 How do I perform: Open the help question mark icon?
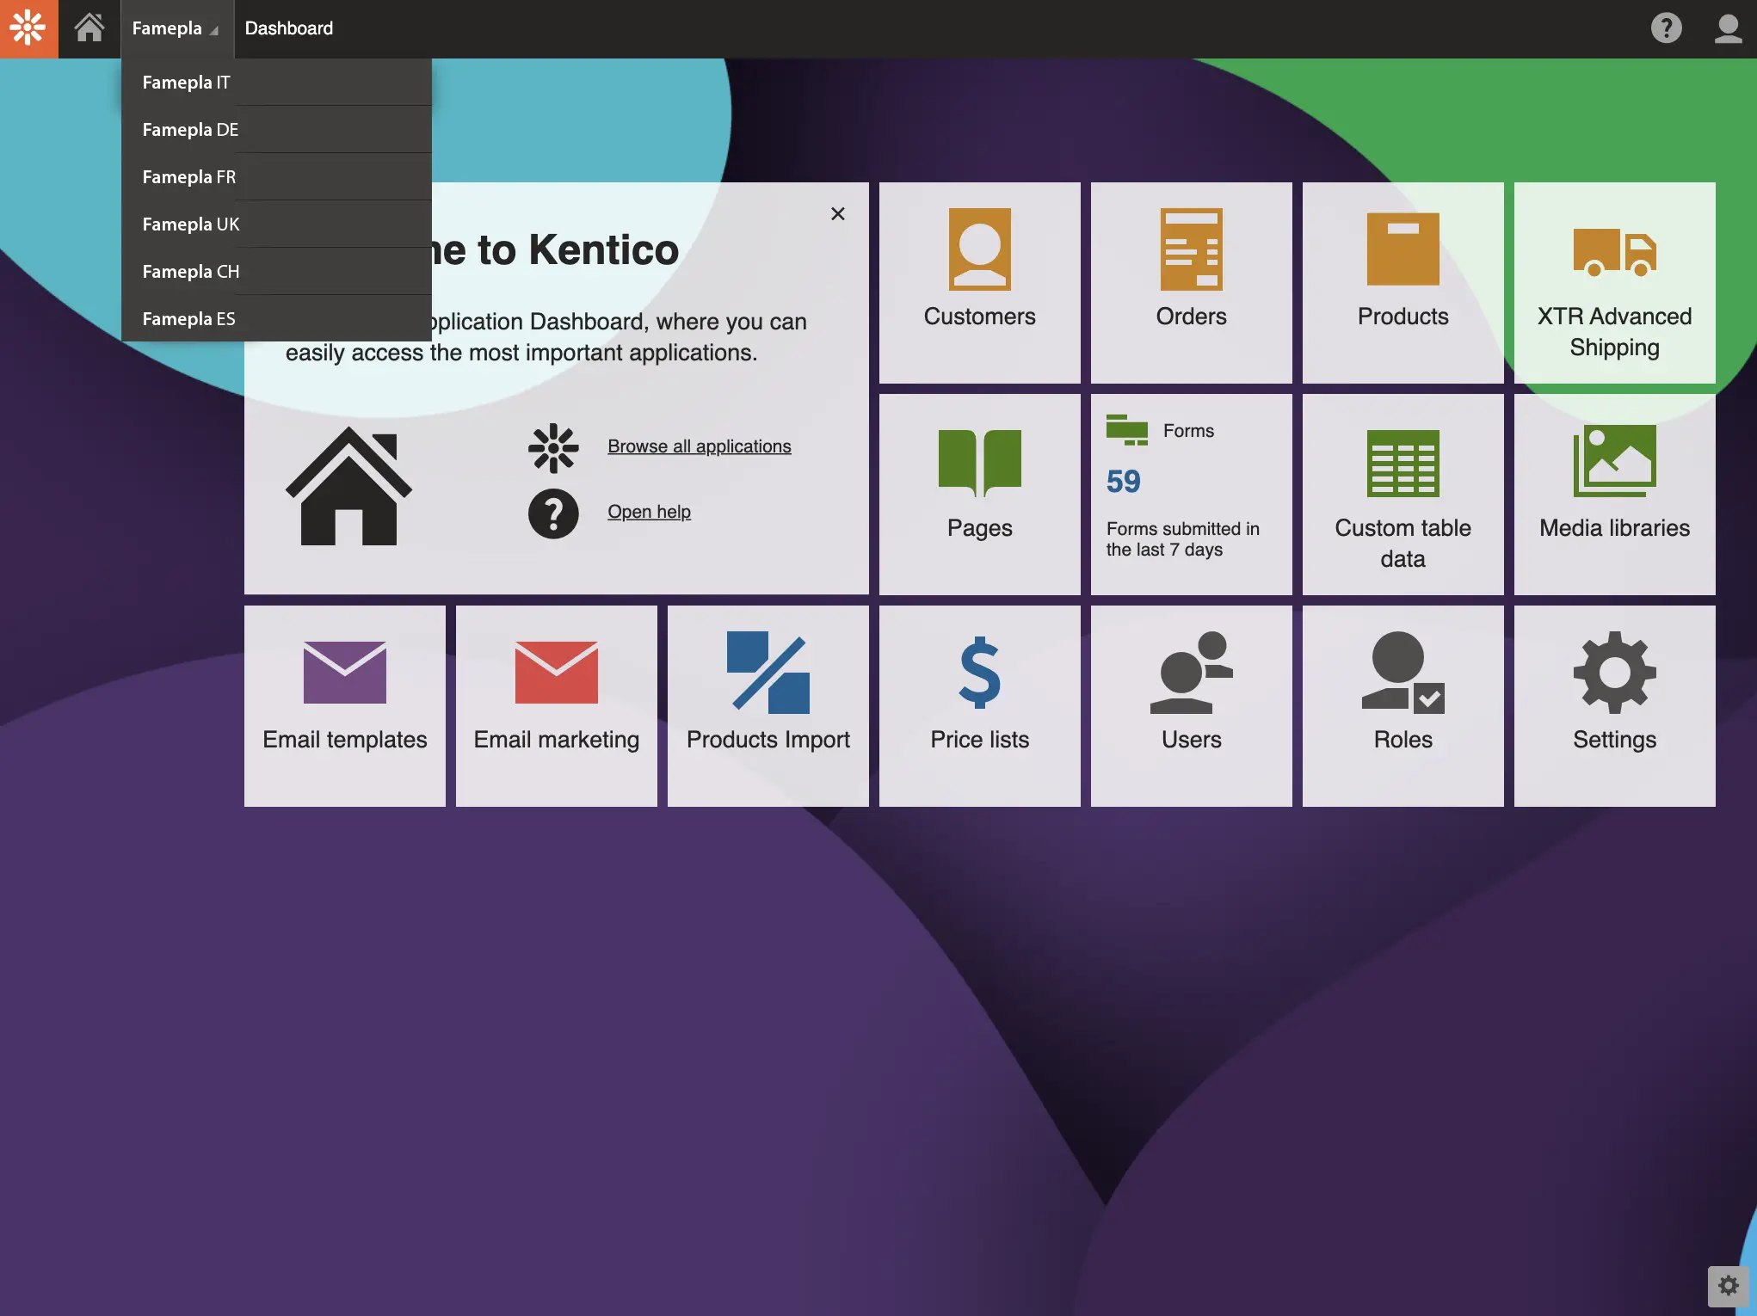[x=1668, y=28]
